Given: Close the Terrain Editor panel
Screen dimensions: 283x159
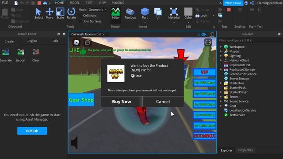Looking at the screenshot, I should tap(64, 34).
